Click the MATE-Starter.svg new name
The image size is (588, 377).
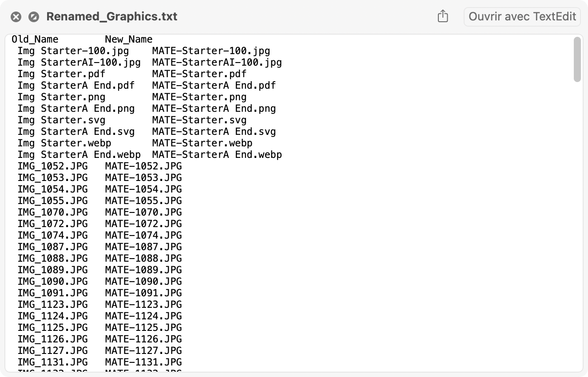coord(199,120)
